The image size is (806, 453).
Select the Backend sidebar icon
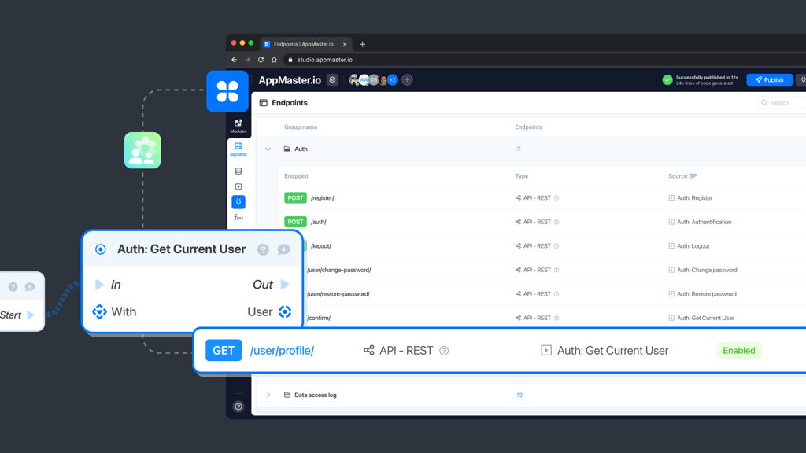point(238,149)
